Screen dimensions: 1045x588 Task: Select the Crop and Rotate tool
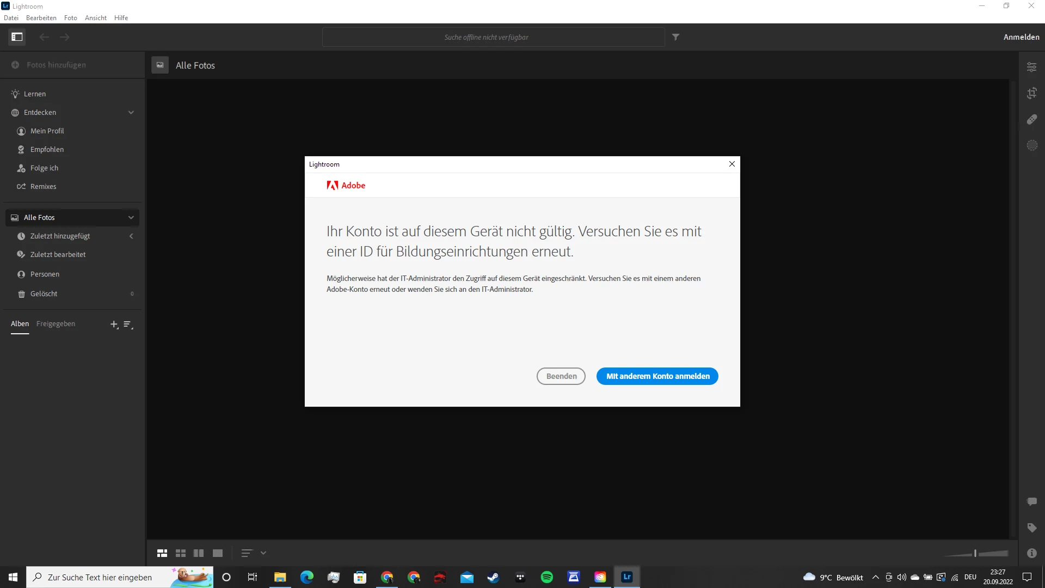tap(1031, 93)
